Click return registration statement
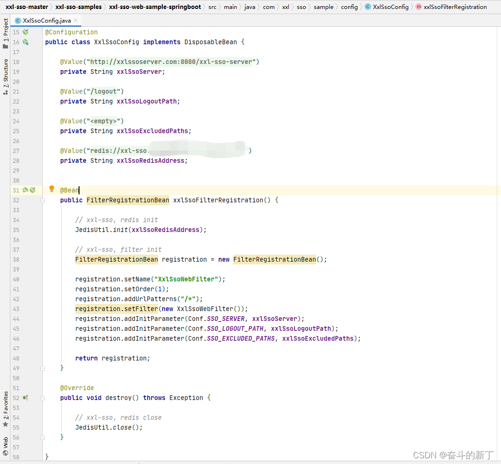The height and width of the screenshot is (464, 501). pos(112,359)
